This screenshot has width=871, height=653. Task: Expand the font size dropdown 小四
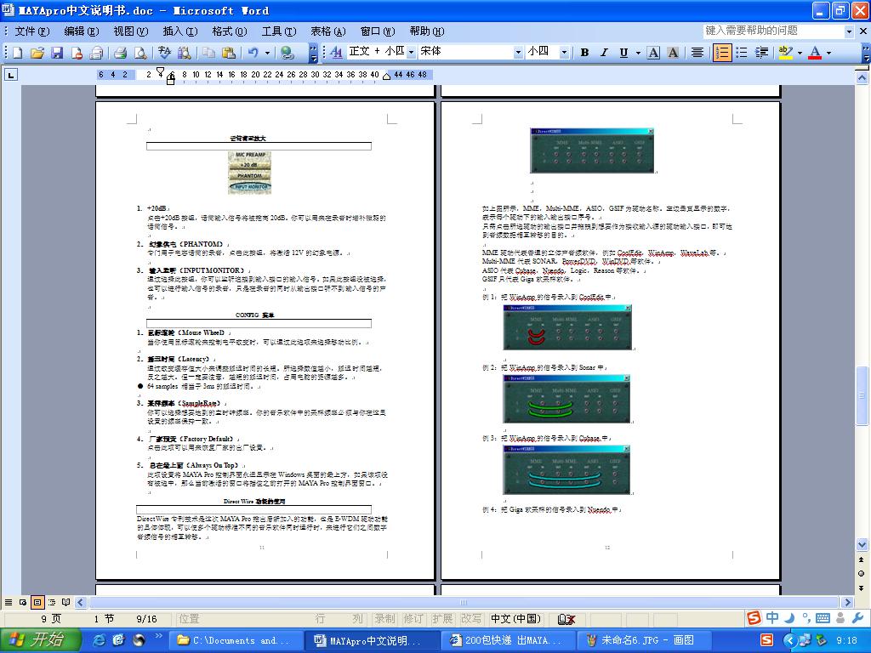(565, 52)
